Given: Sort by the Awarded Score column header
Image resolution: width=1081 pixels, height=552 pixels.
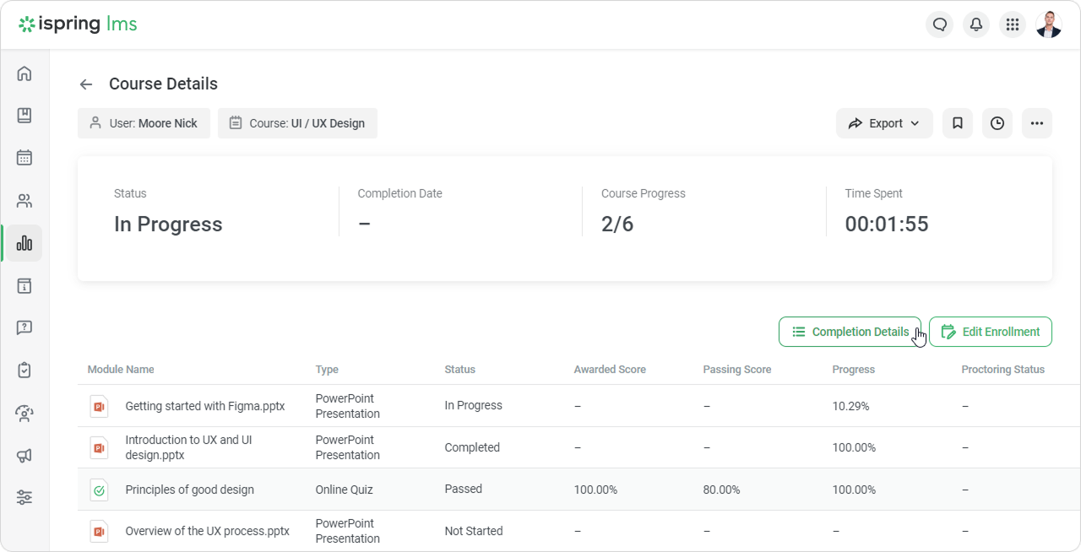Looking at the screenshot, I should (x=610, y=370).
